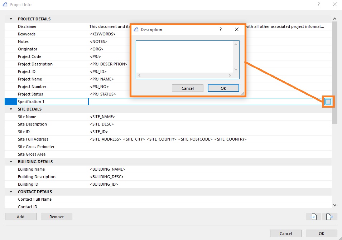The height and width of the screenshot is (240, 342).
Task: Click the import project info icon
Action: point(313,217)
